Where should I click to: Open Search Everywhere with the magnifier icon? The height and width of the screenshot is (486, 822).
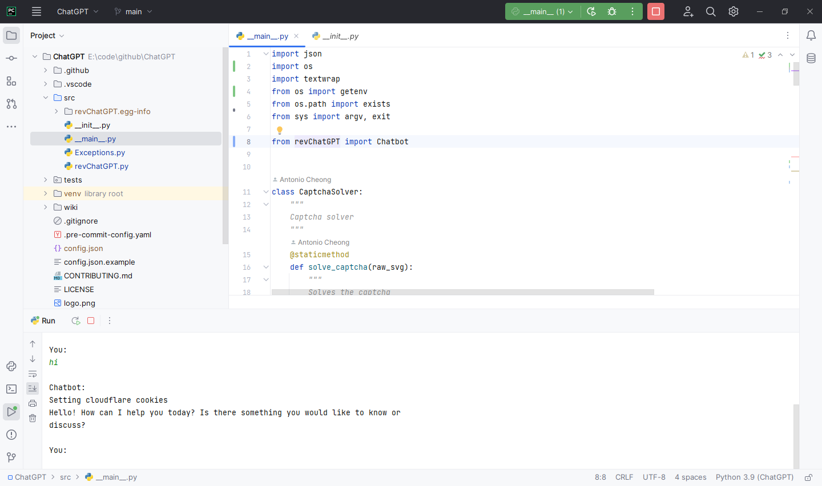click(711, 11)
